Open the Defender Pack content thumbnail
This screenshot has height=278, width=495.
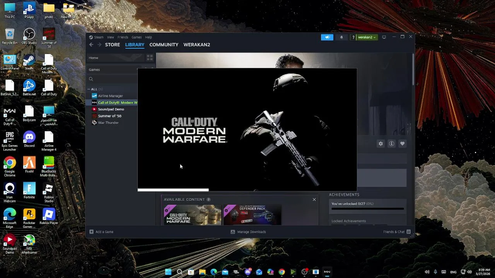point(253,215)
